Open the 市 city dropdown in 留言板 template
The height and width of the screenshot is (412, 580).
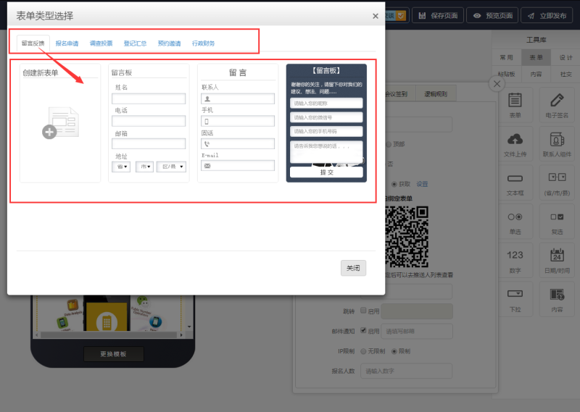tap(144, 167)
